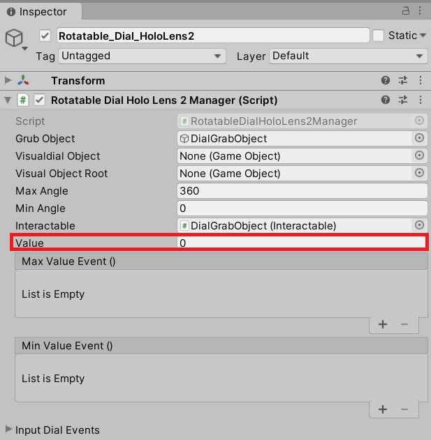Open the object picker for the Script field

419,121
